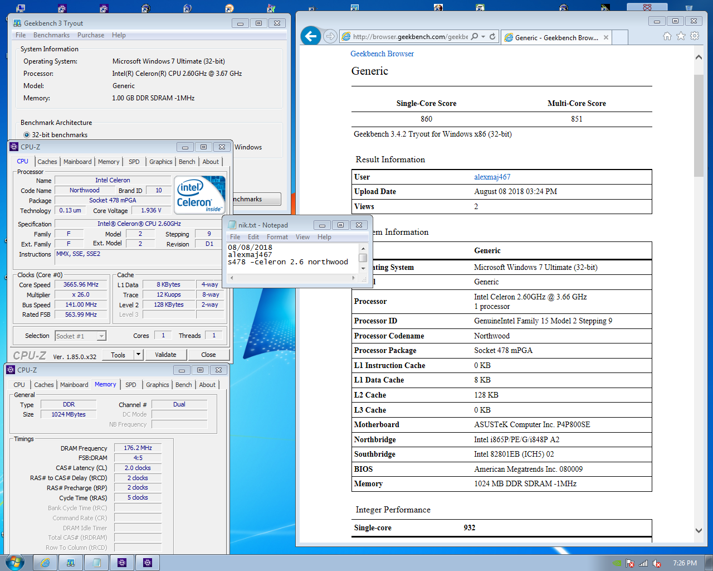
Task: Switch to Notepad taskbar button
Action: (x=96, y=563)
